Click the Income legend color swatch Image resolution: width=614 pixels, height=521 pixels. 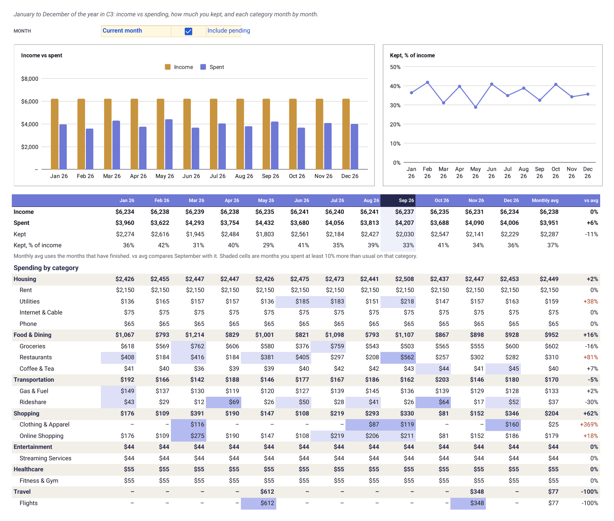(168, 67)
